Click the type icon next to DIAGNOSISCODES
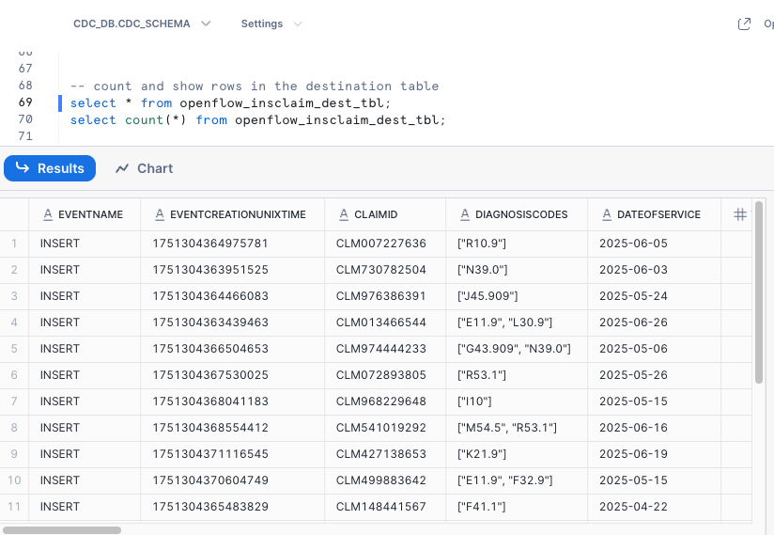774x535 pixels. pyautogui.click(x=465, y=214)
